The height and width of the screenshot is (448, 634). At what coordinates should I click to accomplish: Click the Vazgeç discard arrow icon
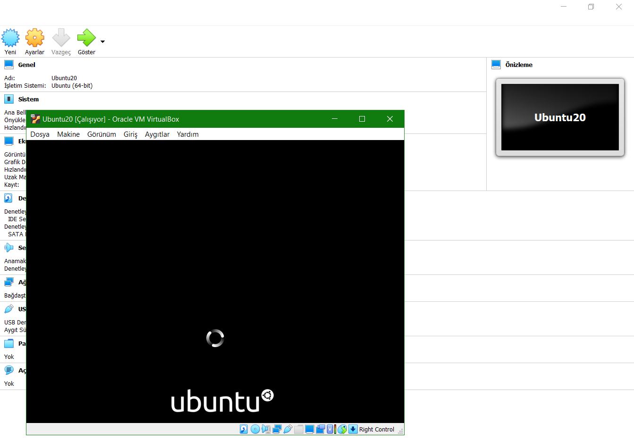click(61, 38)
